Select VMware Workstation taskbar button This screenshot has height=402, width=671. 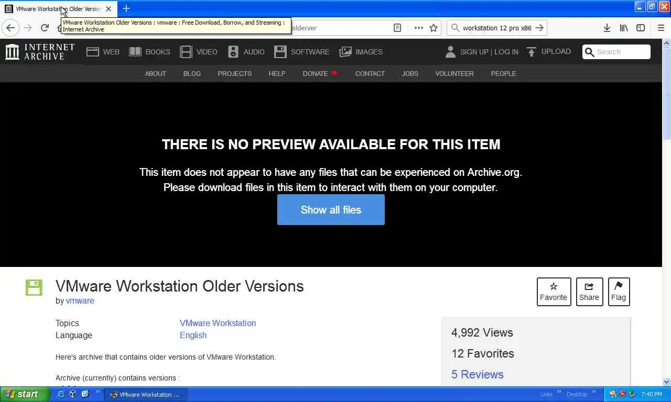(x=146, y=395)
